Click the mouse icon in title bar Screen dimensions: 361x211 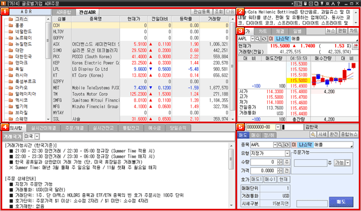click(305, 4)
